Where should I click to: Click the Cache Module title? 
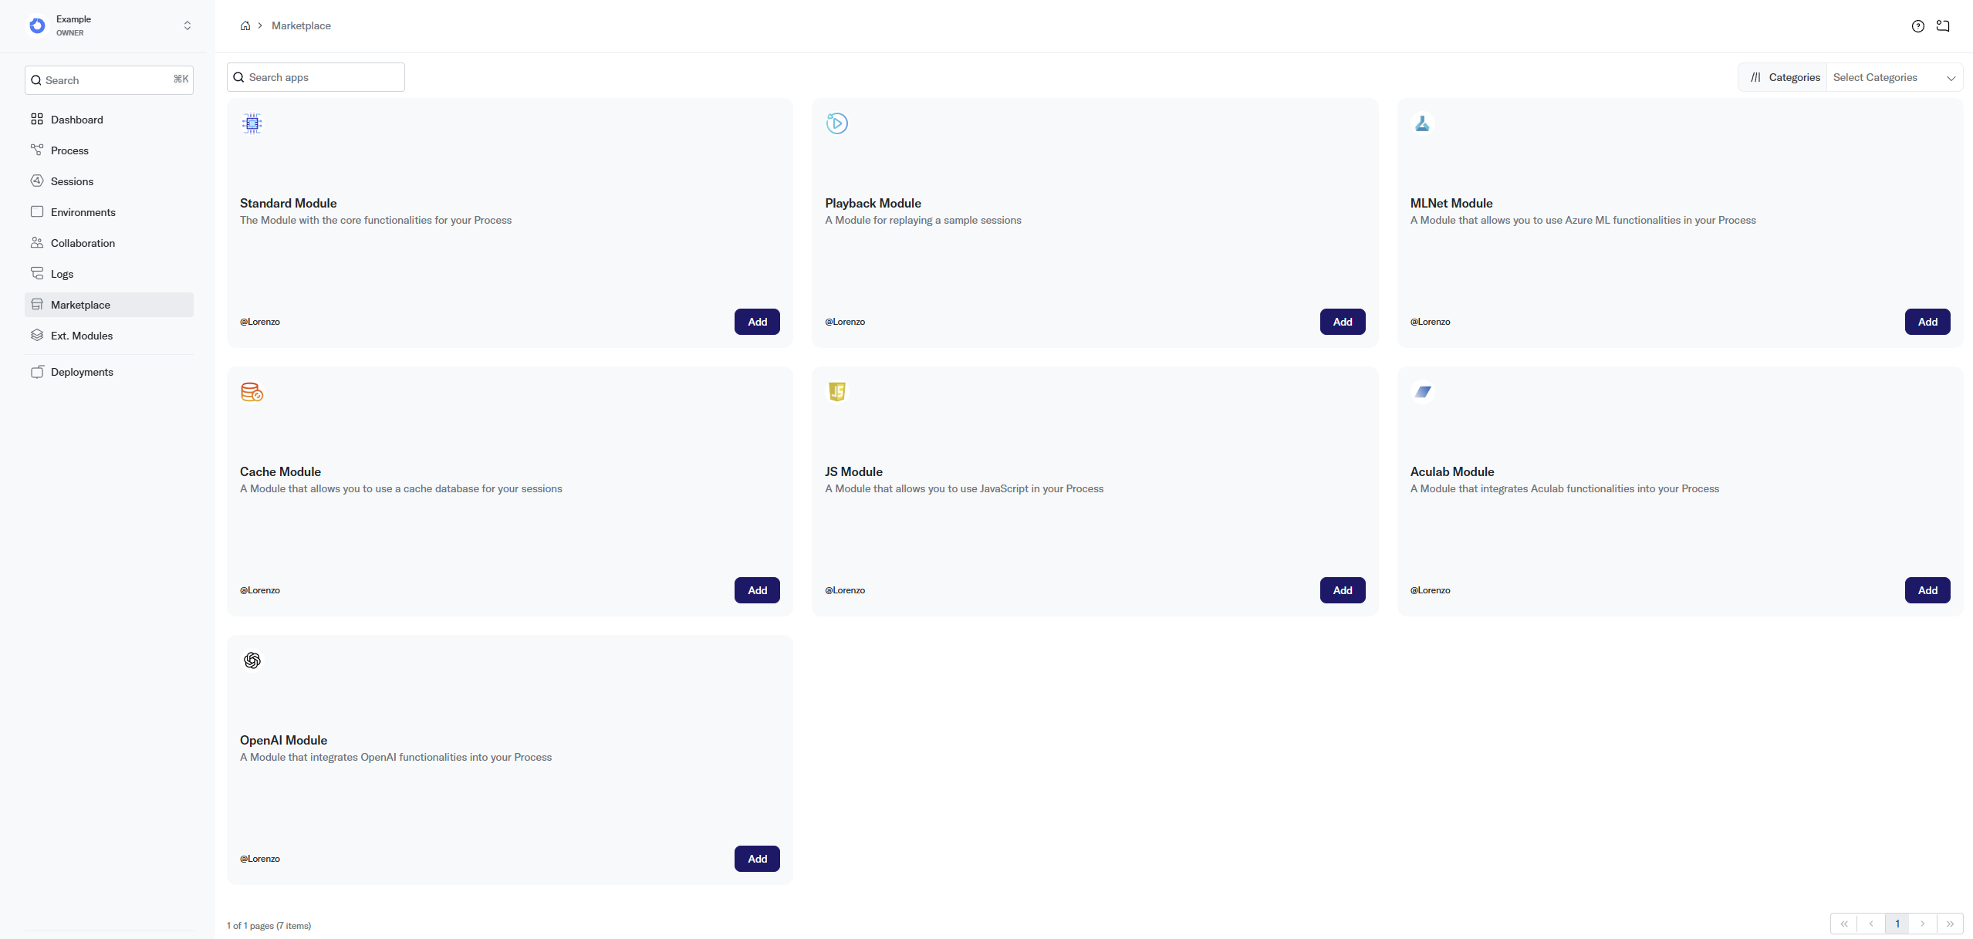pyautogui.click(x=280, y=471)
